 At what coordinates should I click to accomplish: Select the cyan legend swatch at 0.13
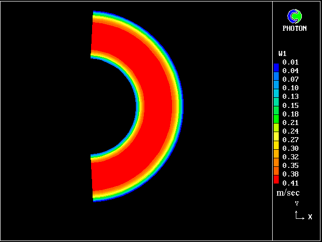(x=276, y=94)
